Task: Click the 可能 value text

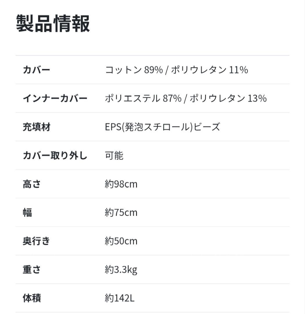Action: [114, 156]
